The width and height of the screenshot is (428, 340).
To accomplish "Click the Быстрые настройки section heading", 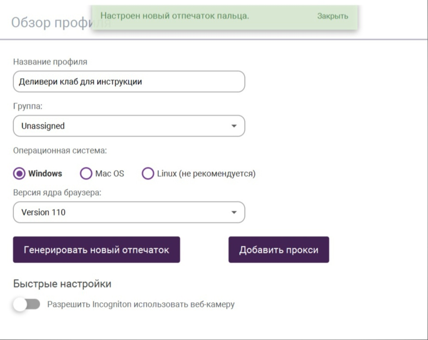I will point(62,284).
